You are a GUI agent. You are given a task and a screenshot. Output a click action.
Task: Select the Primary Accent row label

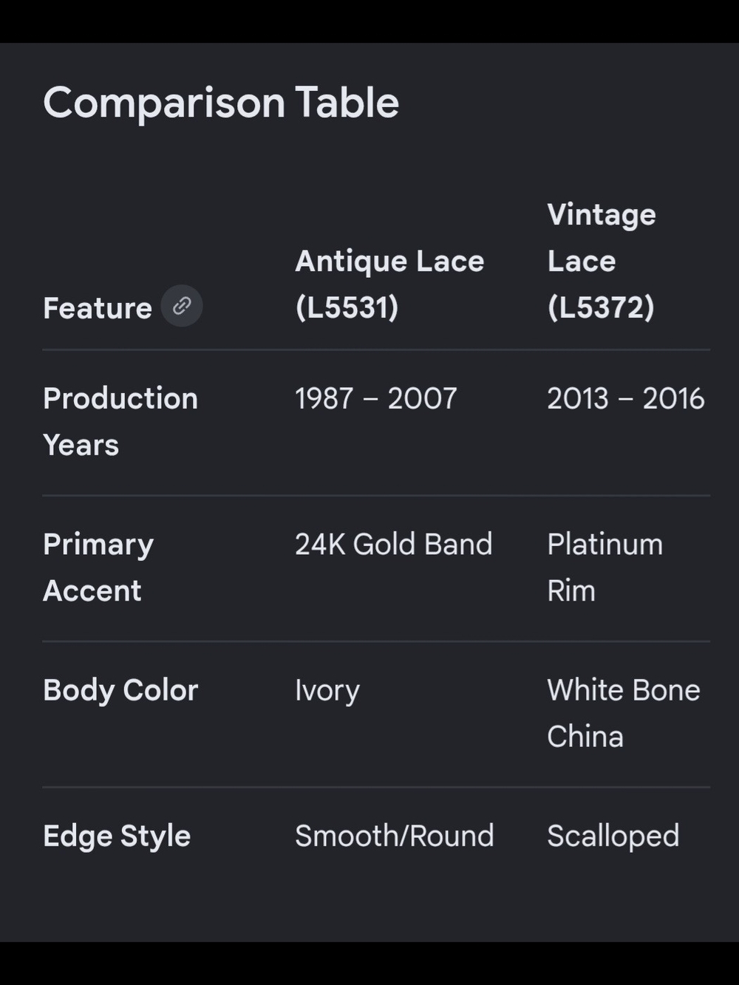tap(98, 567)
